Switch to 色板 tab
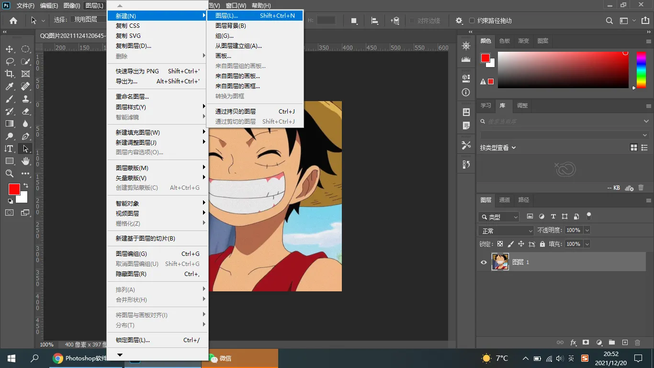This screenshot has width=654, height=368. point(505,41)
